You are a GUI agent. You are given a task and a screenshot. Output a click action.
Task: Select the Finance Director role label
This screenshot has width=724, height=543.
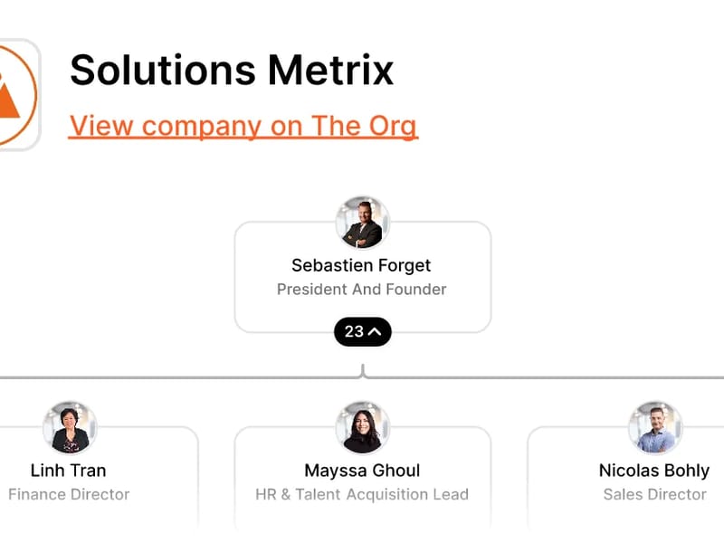pyautogui.click(x=69, y=494)
